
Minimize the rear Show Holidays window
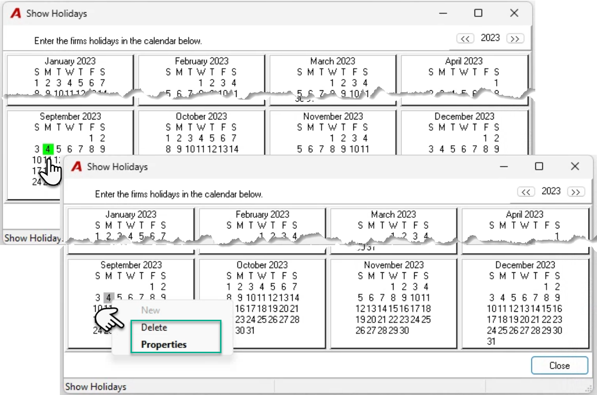pos(443,13)
